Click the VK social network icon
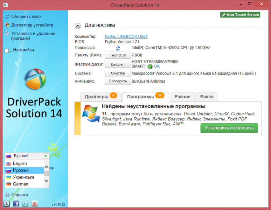271x210 pixels. tap(7, 203)
